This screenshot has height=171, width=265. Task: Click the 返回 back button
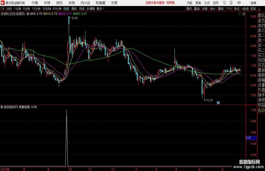pos(253,9)
